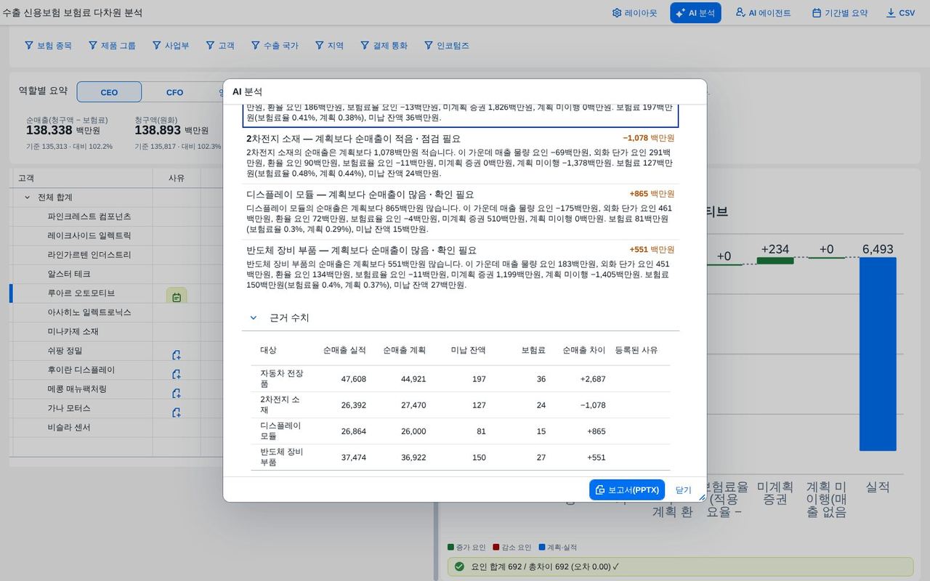Screen dimensions: 930x581
Task: Export 보고서(PPTX) report
Action: point(627,489)
